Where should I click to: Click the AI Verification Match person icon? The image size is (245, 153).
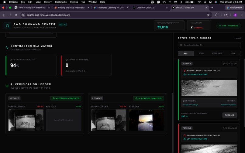click(12, 59)
